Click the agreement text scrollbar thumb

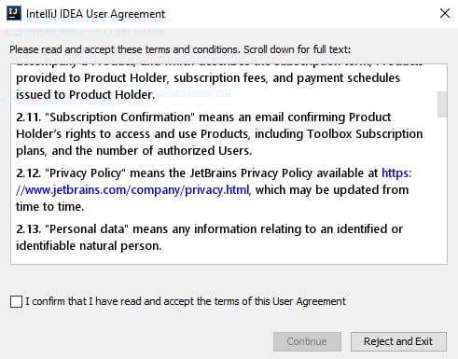coord(442,104)
